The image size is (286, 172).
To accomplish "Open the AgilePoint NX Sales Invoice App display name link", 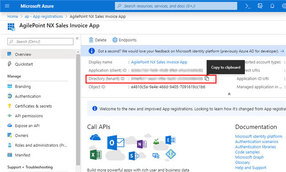I will [x=159, y=62].
